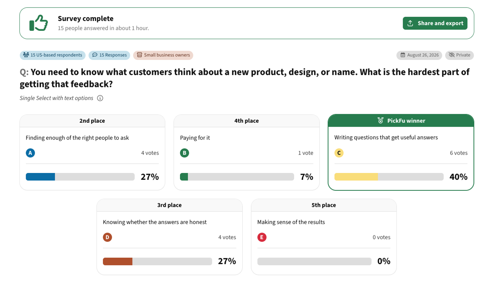Image resolution: width=479 pixels, height=287 pixels.
Task: Click the brown D option badge
Action: 107,237
